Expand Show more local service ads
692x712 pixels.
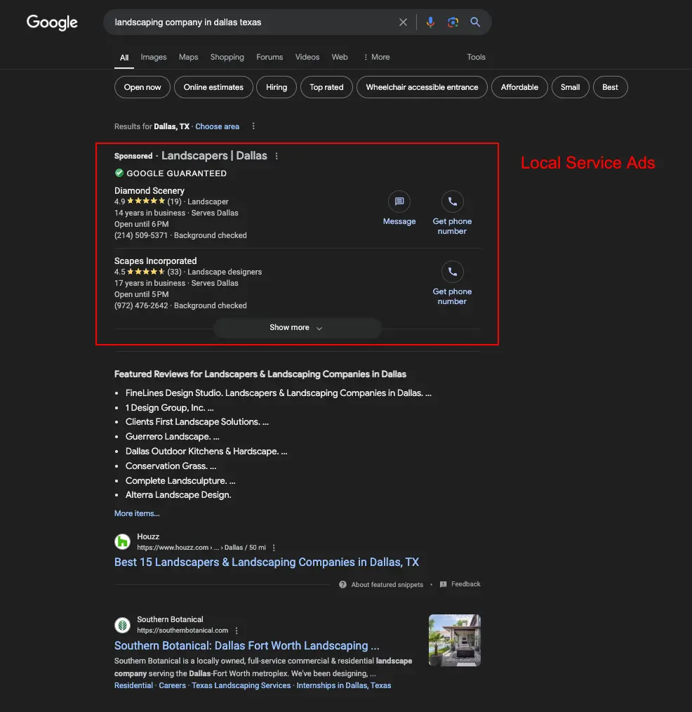[x=297, y=328]
